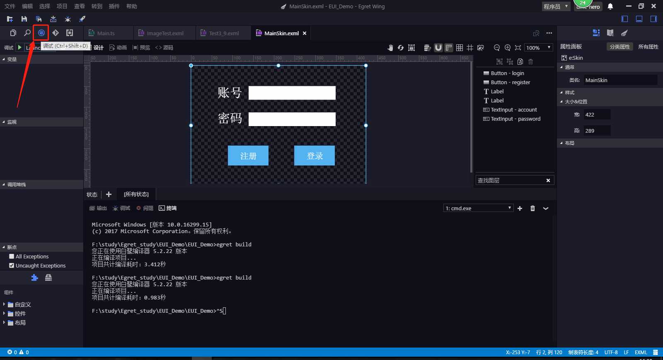Collapse the 变量 section
The height and width of the screenshot is (360, 663).
[x=41, y=59]
